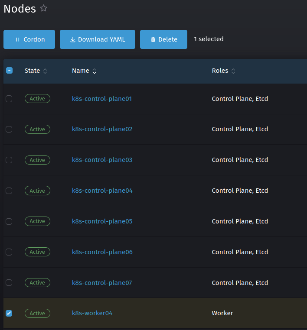Open the k8s-control-plane02 node link

point(102,129)
